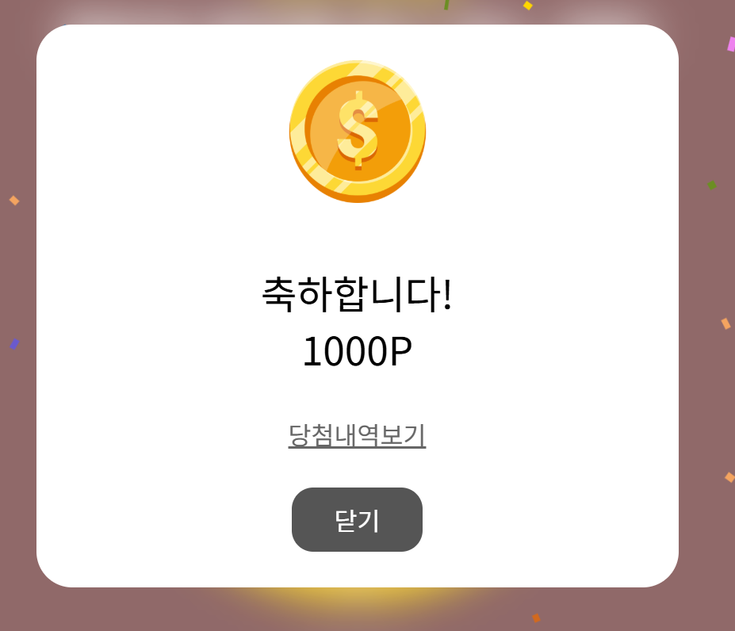Click the 1000P reward amount text
735x631 pixels.
[x=357, y=351]
